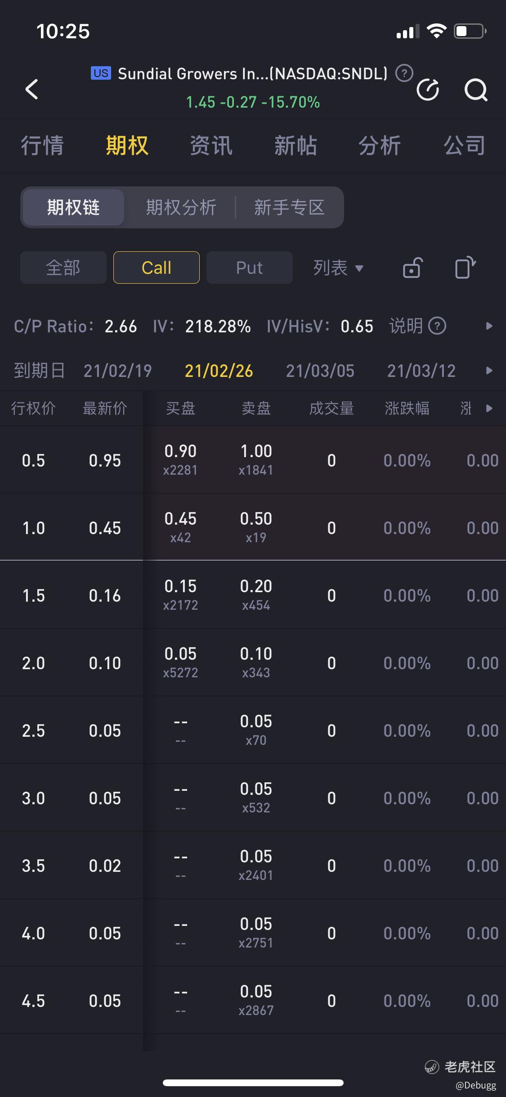This screenshot has height=1097, width=506.
Task: Select the 1.5 strike price row
Action: point(253,595)
